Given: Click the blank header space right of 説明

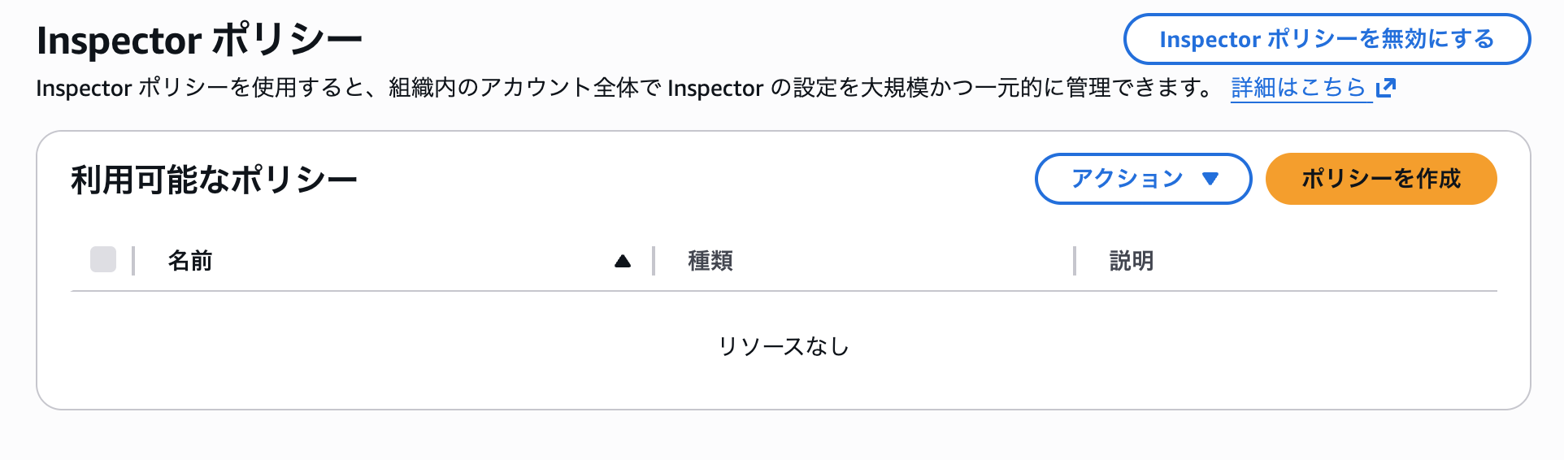Looking at the screenshot, I should pos(1325,261).
